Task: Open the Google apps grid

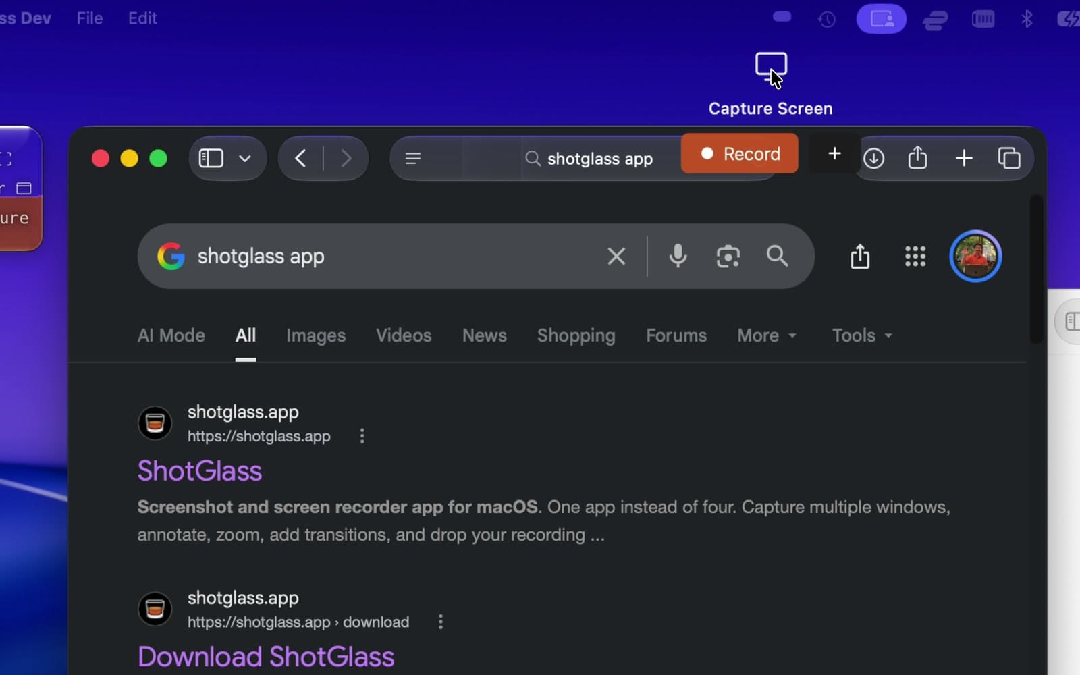Action: pyautogui.click(x=915, y=256)
